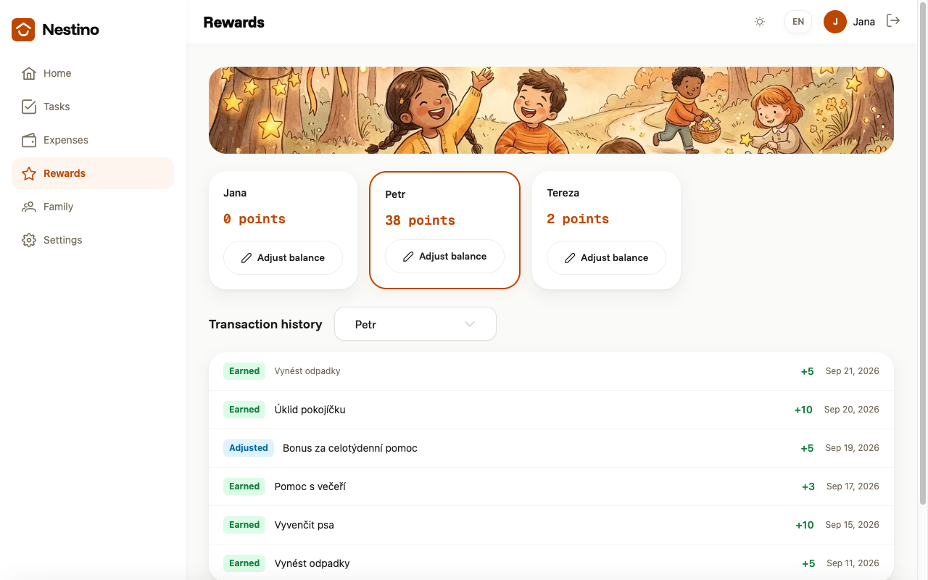Click the Tasks checkmark icon in sidebar
The width and height of the screenshot is (928, 580).
[x=29, y=107]
